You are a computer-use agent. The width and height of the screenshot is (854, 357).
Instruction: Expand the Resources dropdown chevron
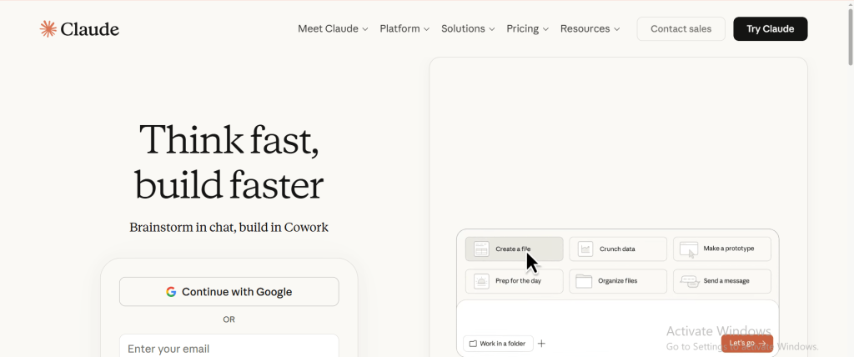point(616,29)
